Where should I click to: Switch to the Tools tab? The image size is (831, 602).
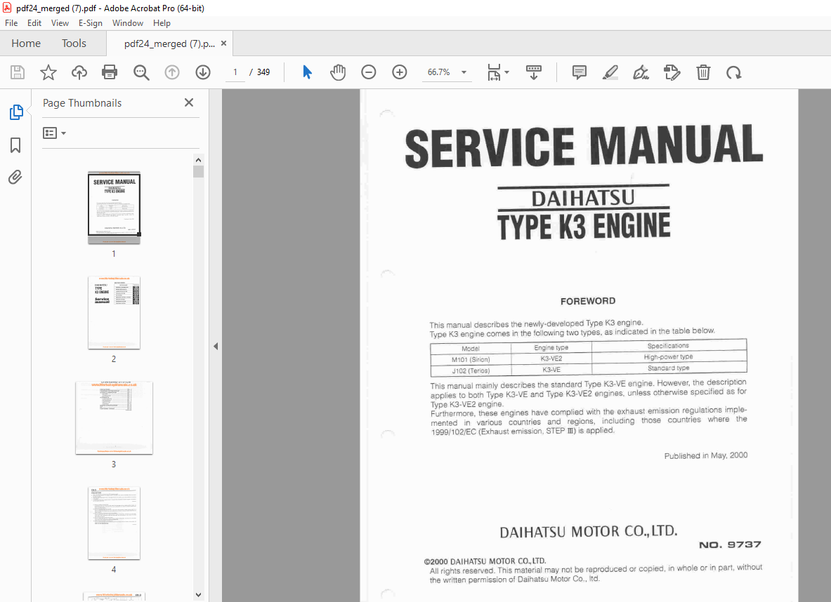point(74,44)
